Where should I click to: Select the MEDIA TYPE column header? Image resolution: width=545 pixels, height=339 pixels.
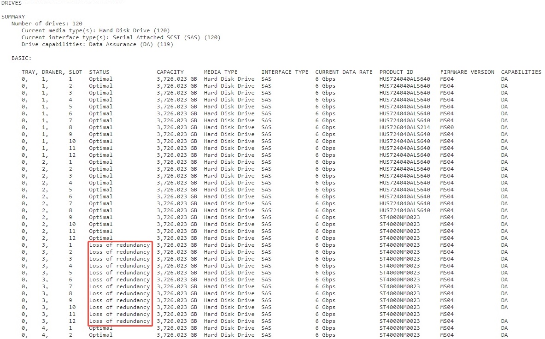coord(221,72)
